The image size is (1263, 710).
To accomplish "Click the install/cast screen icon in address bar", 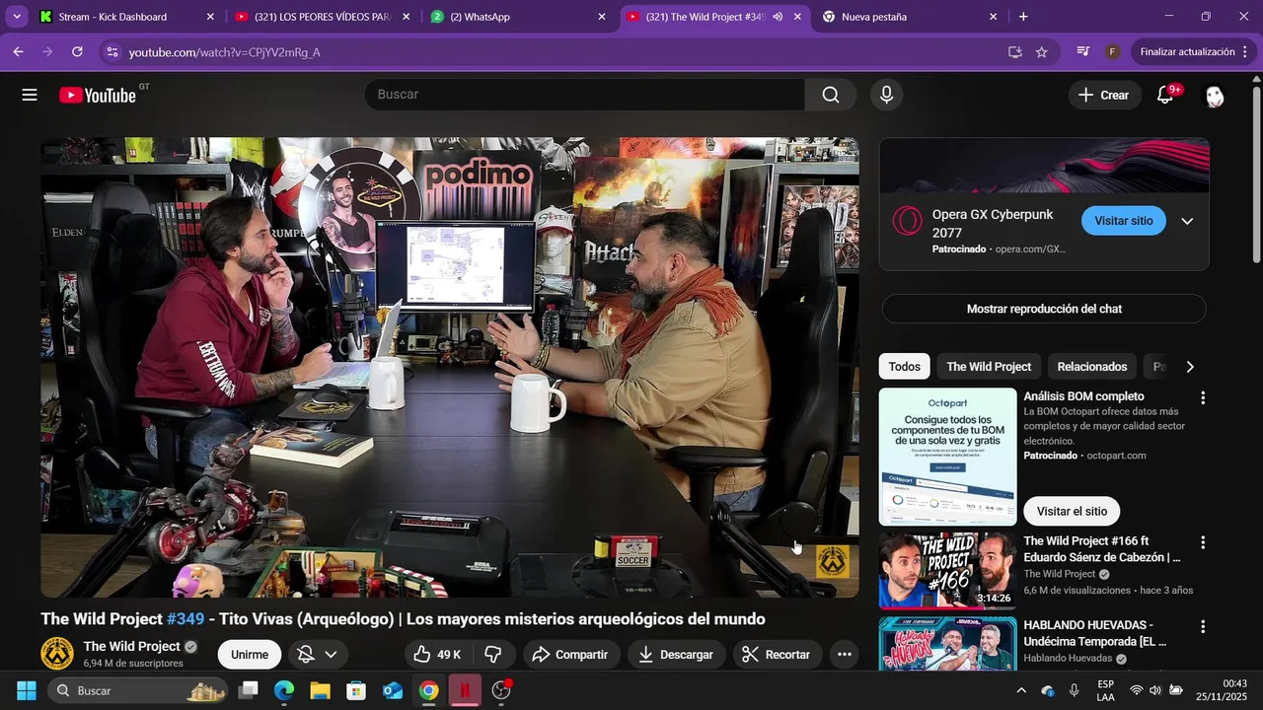I will 1014,51.
